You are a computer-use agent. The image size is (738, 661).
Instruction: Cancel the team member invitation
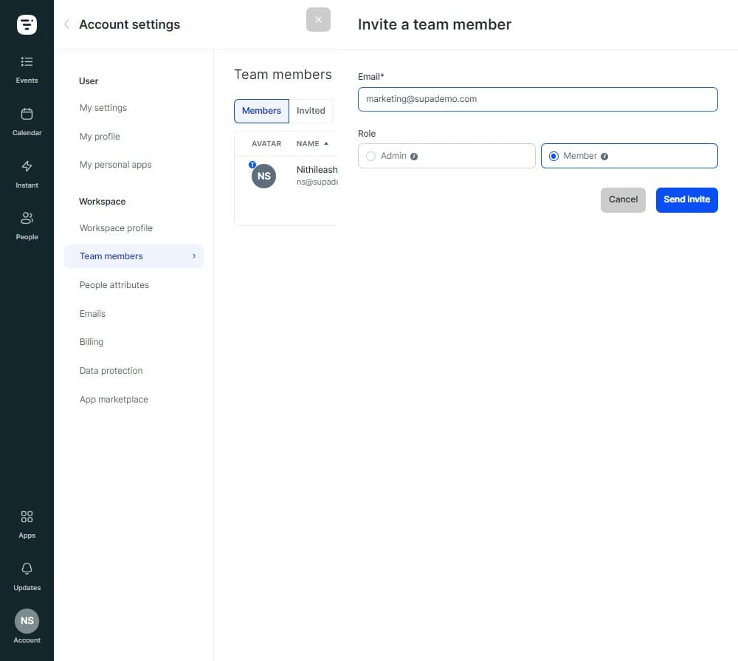pos(622,199)
